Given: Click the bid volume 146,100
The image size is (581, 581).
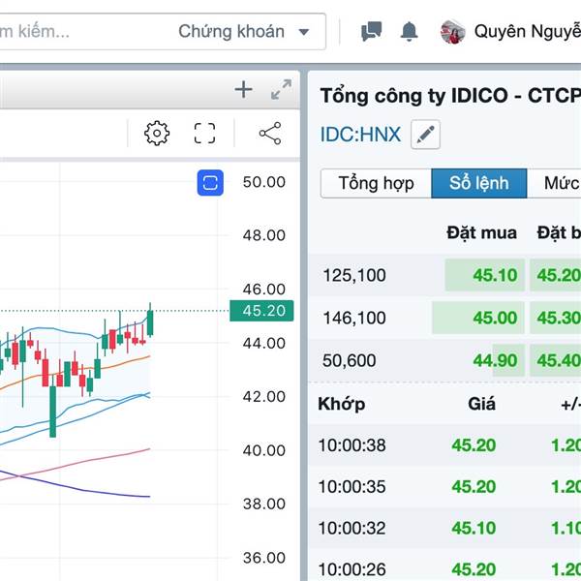Looking at the screenshot, I should pyautogui.click(x=354, y=318).
